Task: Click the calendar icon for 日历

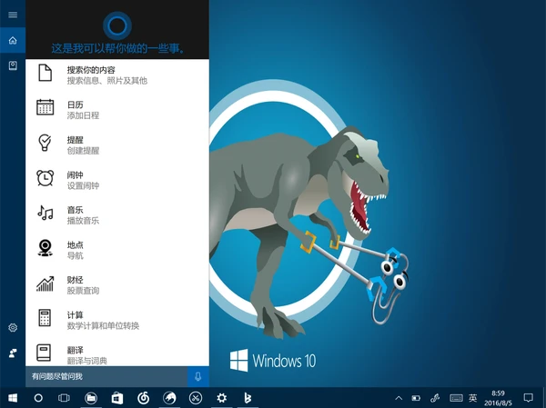Action: (45, 107)
